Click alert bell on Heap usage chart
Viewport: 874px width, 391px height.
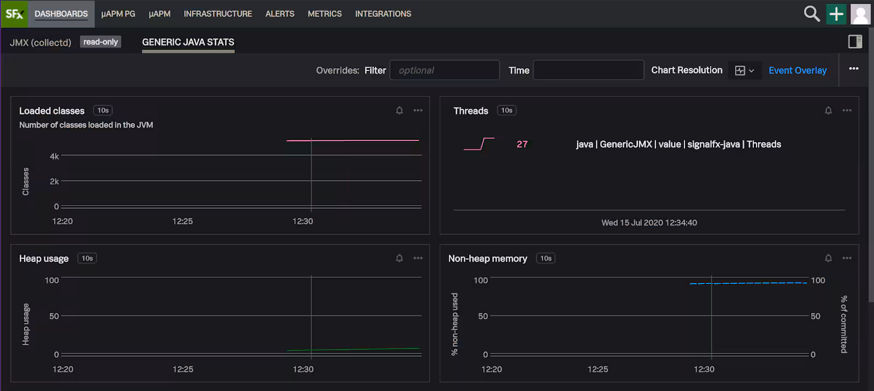click(399, 258)
